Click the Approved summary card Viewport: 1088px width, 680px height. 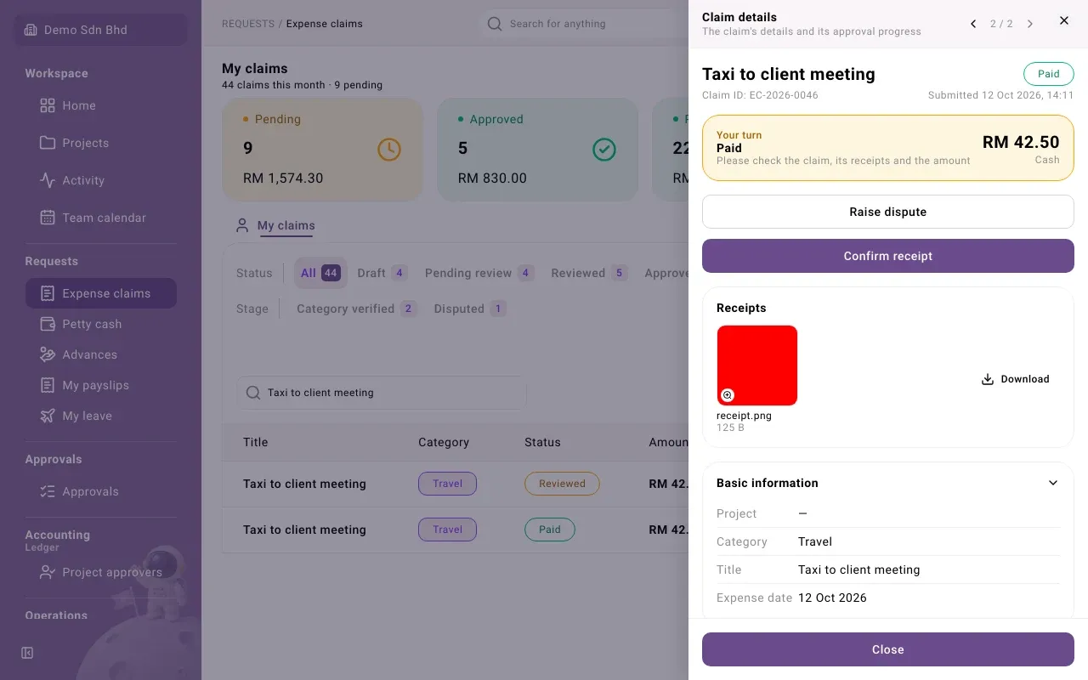(537, 150)
